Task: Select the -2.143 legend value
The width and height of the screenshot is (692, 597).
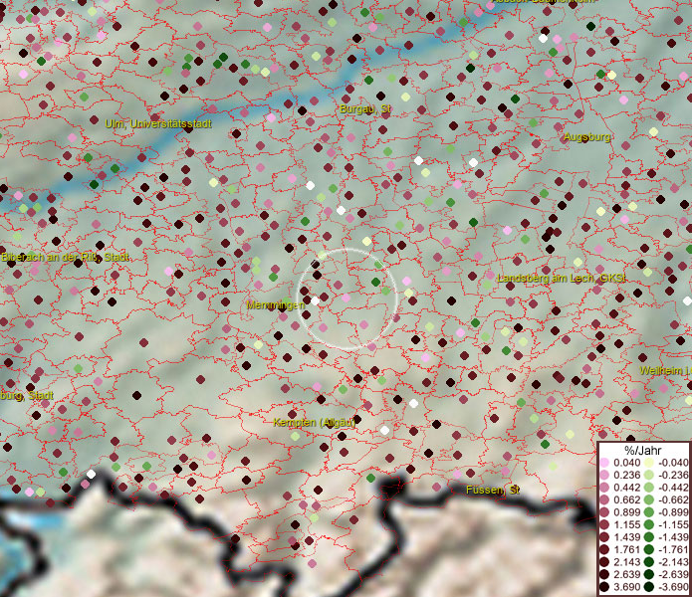Action: coord(673,562)
